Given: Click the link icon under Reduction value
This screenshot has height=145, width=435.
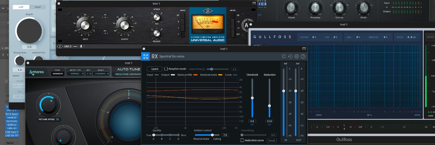Looking at the screenshot, I should (269, 124).
